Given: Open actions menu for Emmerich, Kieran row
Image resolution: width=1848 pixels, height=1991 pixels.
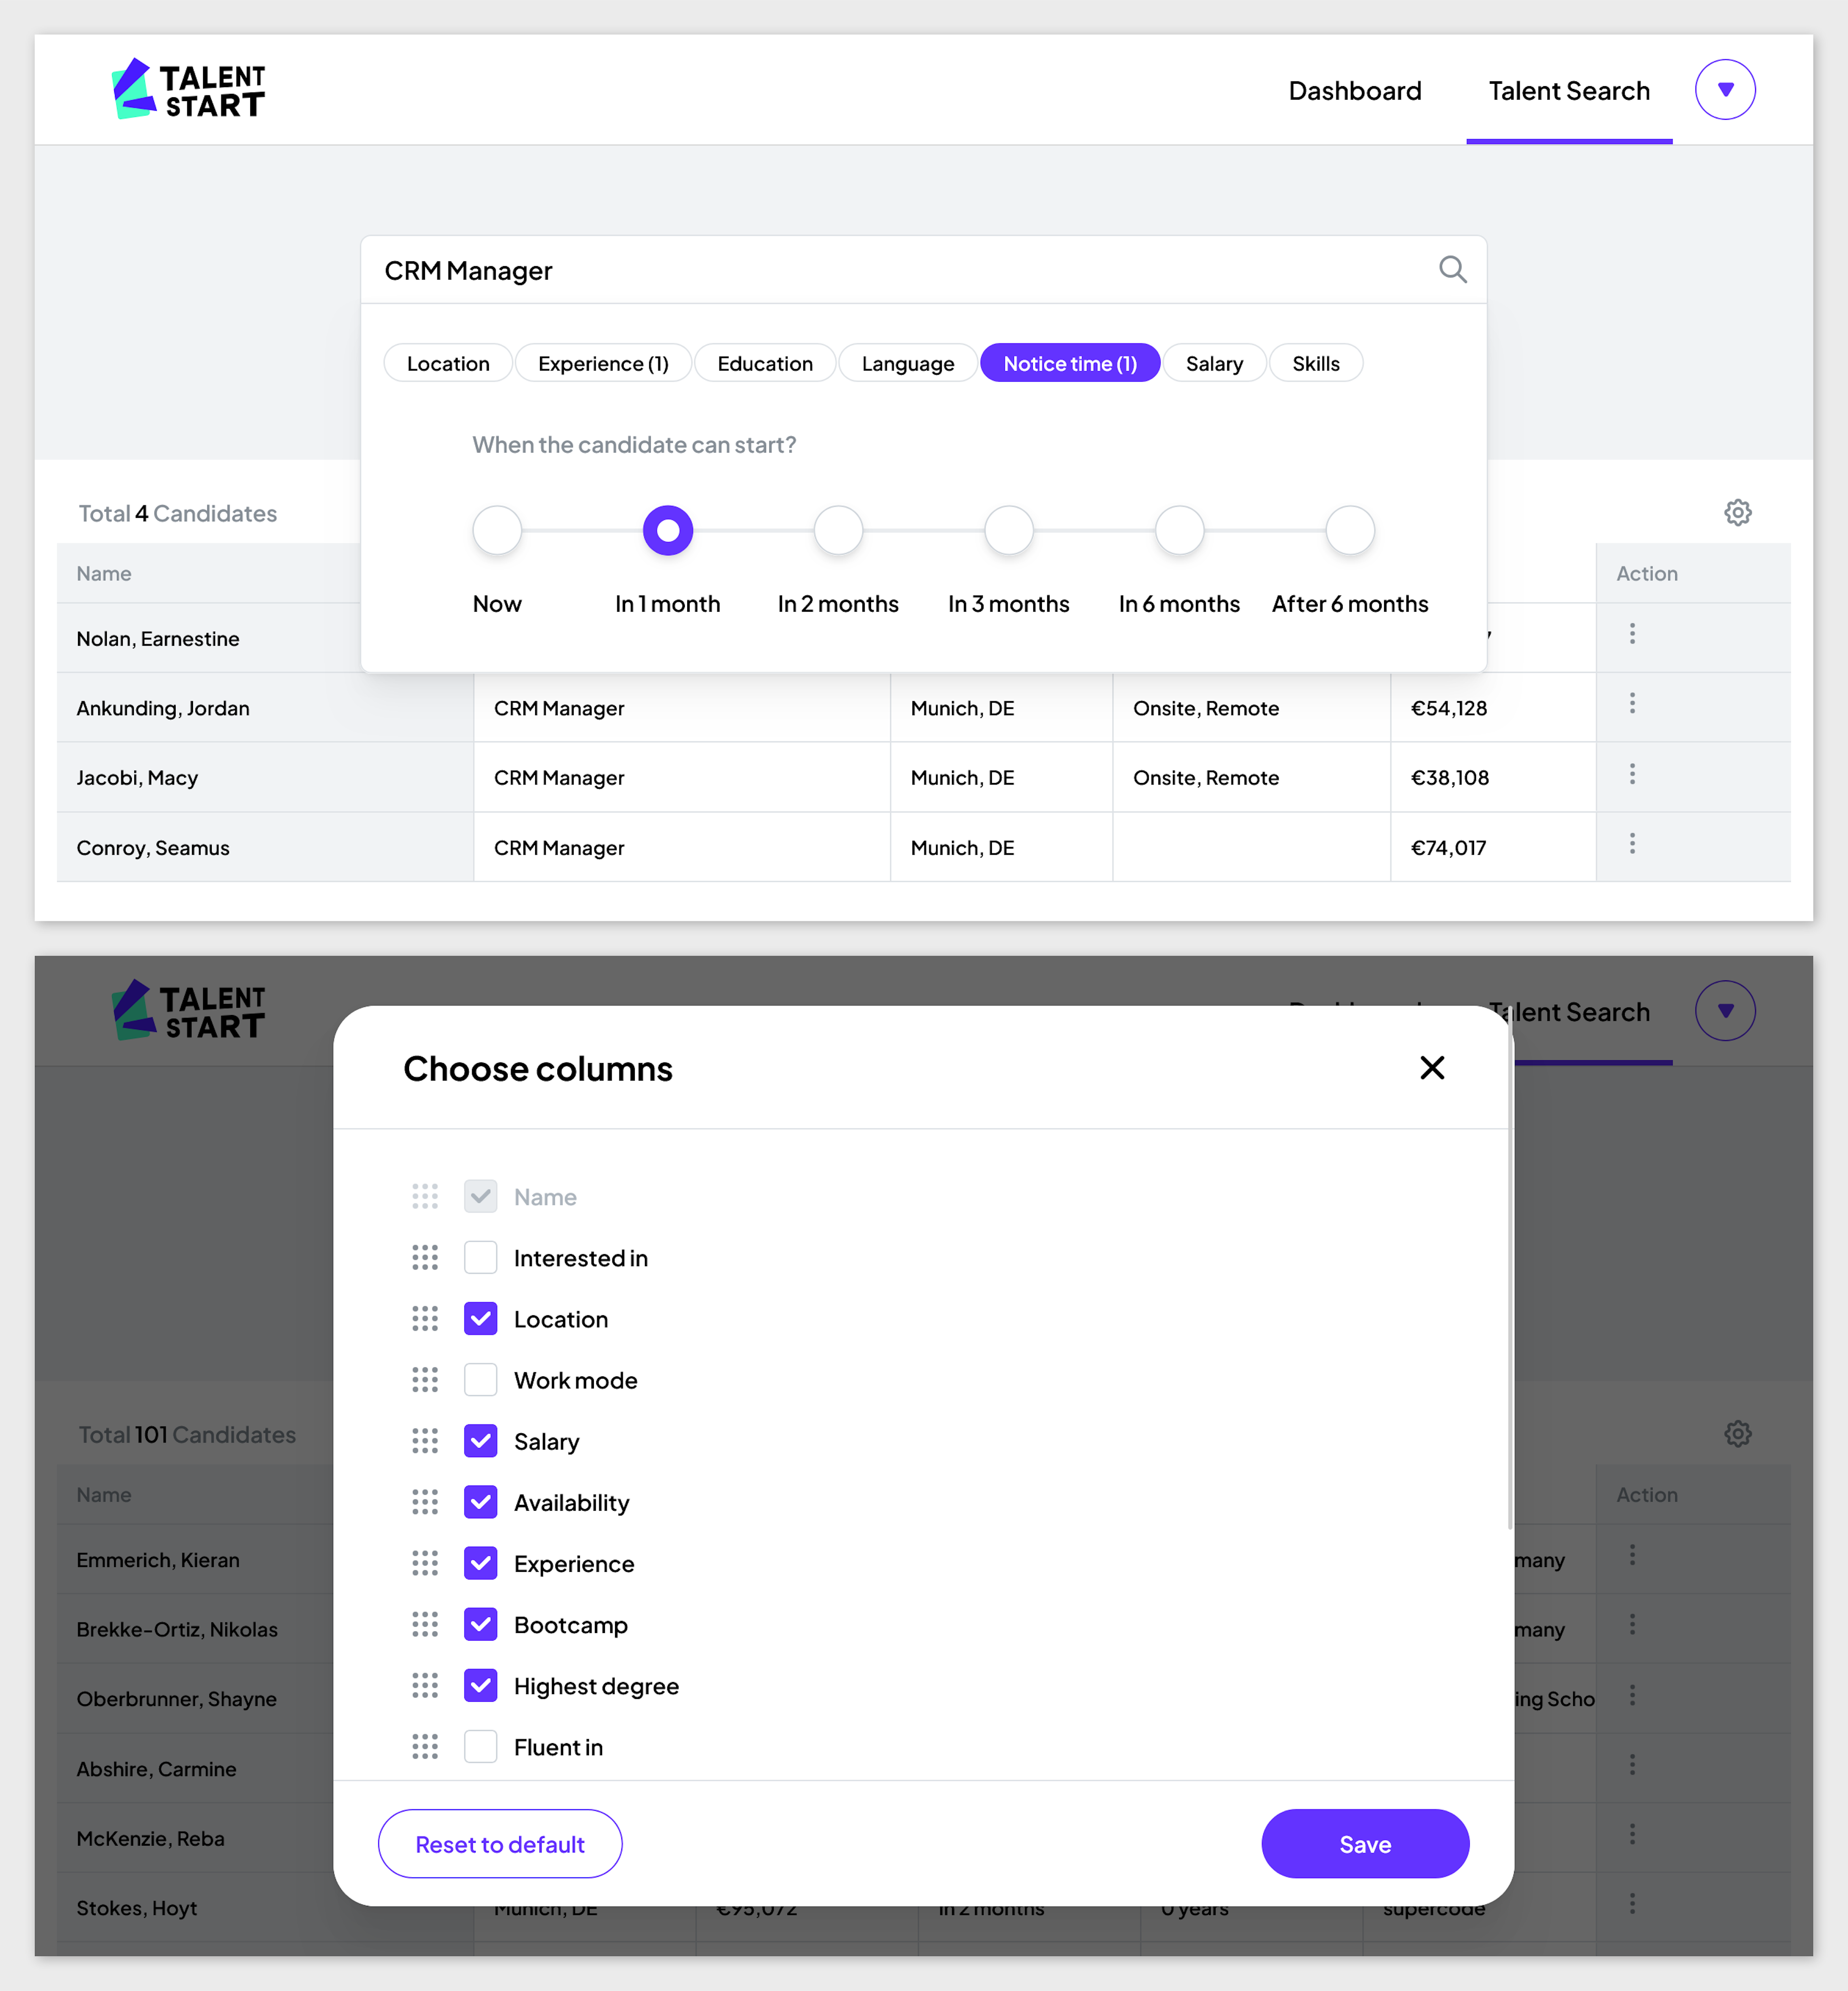Looking at the screenshot, I should coord(1632,1554).
